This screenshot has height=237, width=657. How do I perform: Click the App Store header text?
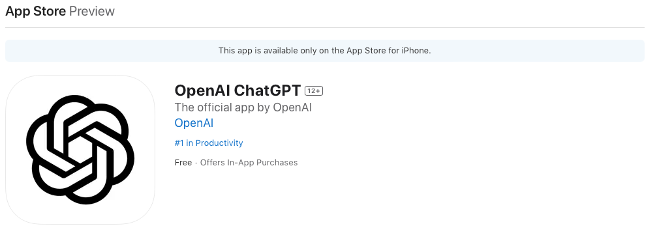tap(36, 11)
